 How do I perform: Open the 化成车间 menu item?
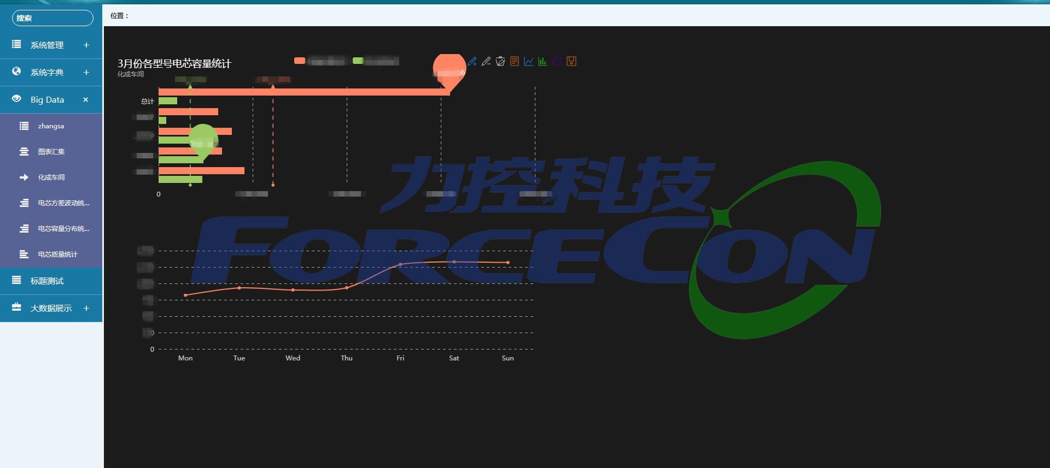click(x=51, y=177)
